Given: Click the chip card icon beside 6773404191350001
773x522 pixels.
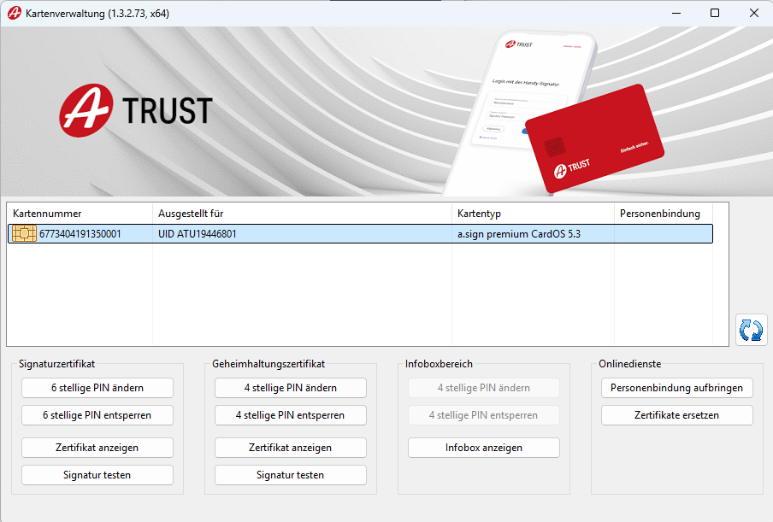Looking at the screenshot, I should tap(24, 233).
